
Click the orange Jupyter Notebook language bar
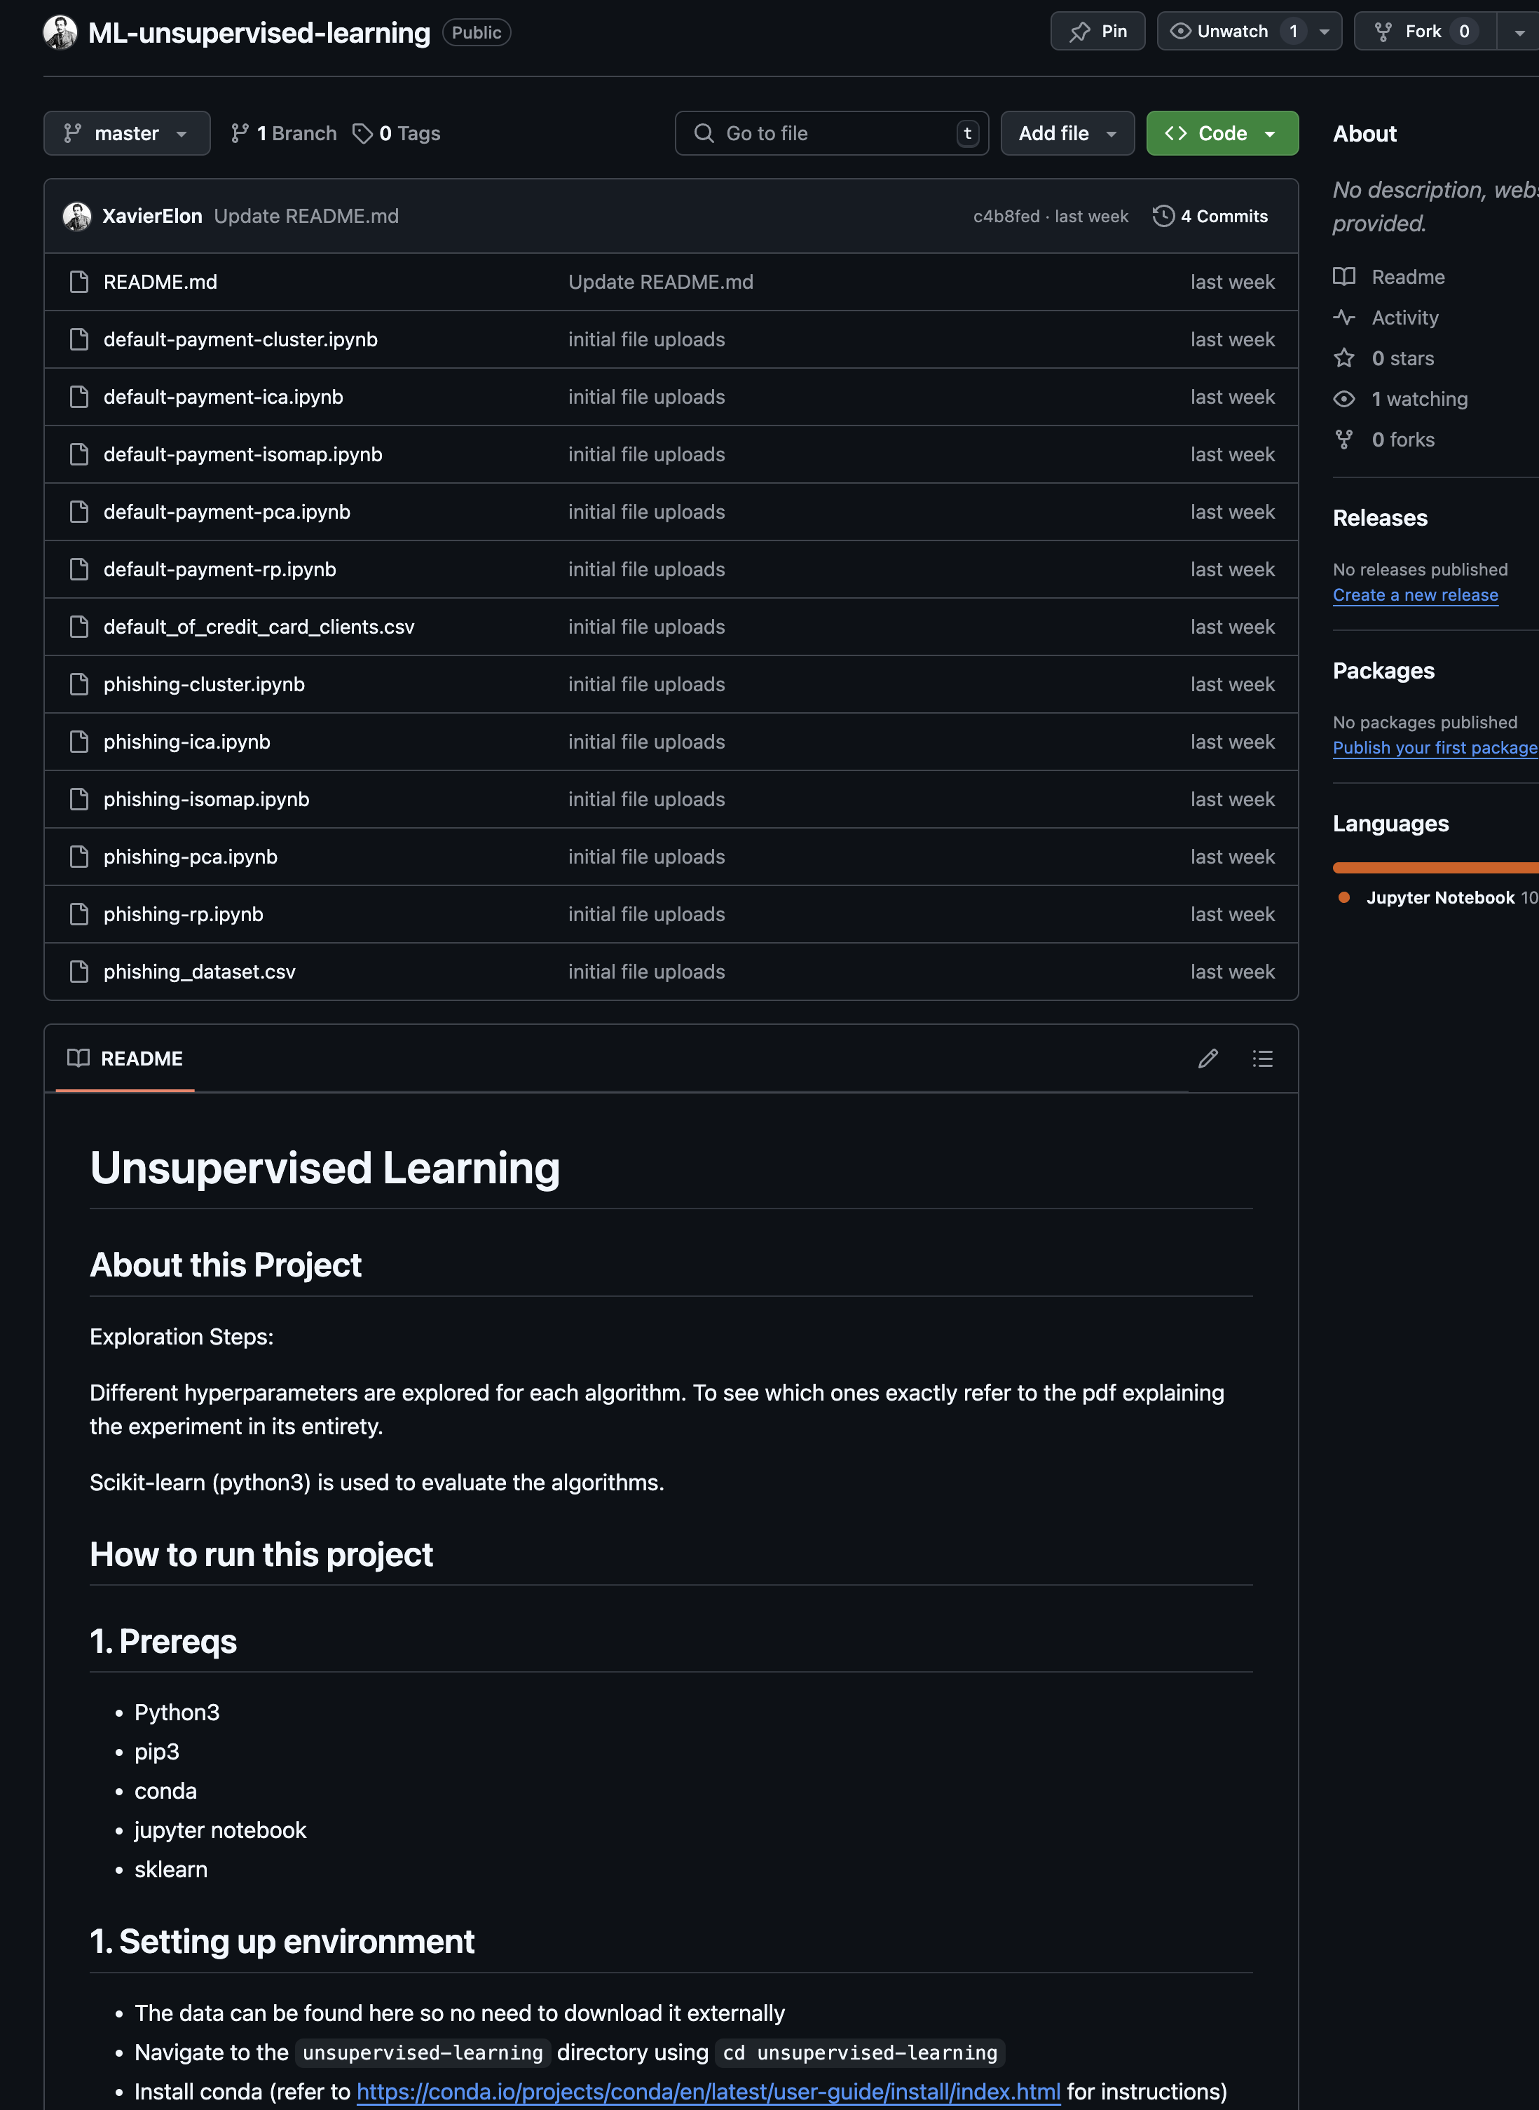[x=1435, y=867]
